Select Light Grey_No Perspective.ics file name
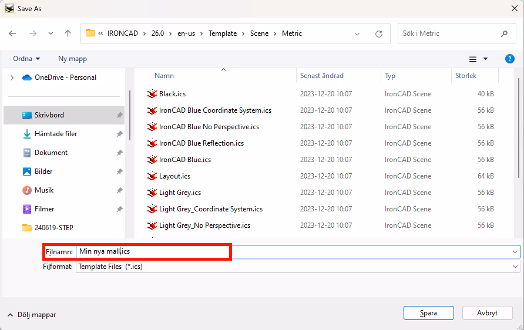Screen dimensions: 524x330 tap(204, 225)
